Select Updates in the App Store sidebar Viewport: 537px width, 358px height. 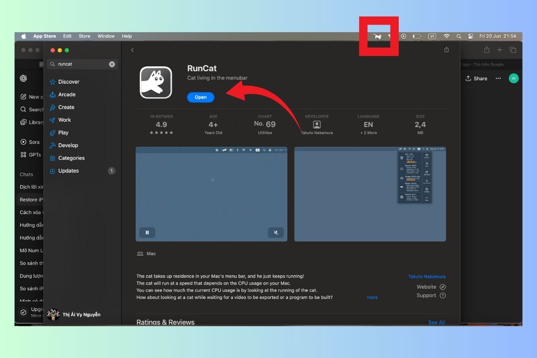pos(82,171)
